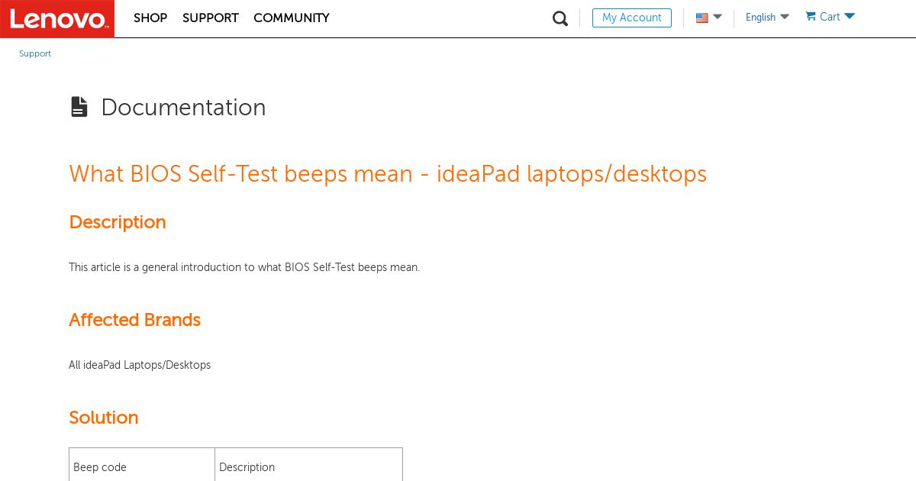Click the Documentation heading text
This screenshot has width=916, height=481.
[x=183, y=108]
